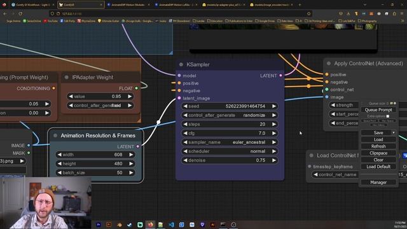The image size is (407, 229).
Task: Switch to the models/image_encoder browser tab
Action: 272,4
